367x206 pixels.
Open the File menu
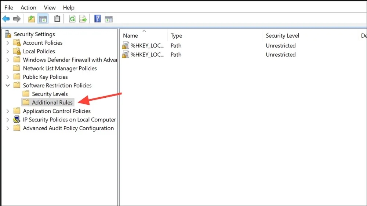(9, 8)
